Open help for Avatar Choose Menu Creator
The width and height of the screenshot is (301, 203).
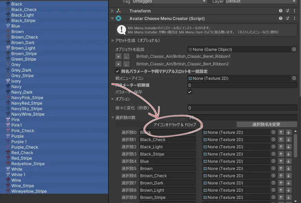(281, 18)
